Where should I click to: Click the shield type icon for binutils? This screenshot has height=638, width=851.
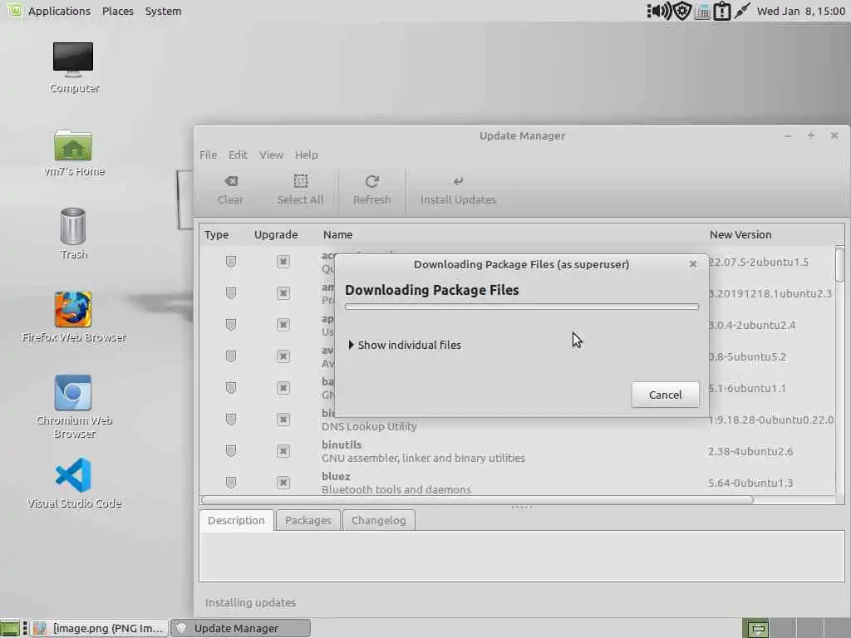click(231, 451)
